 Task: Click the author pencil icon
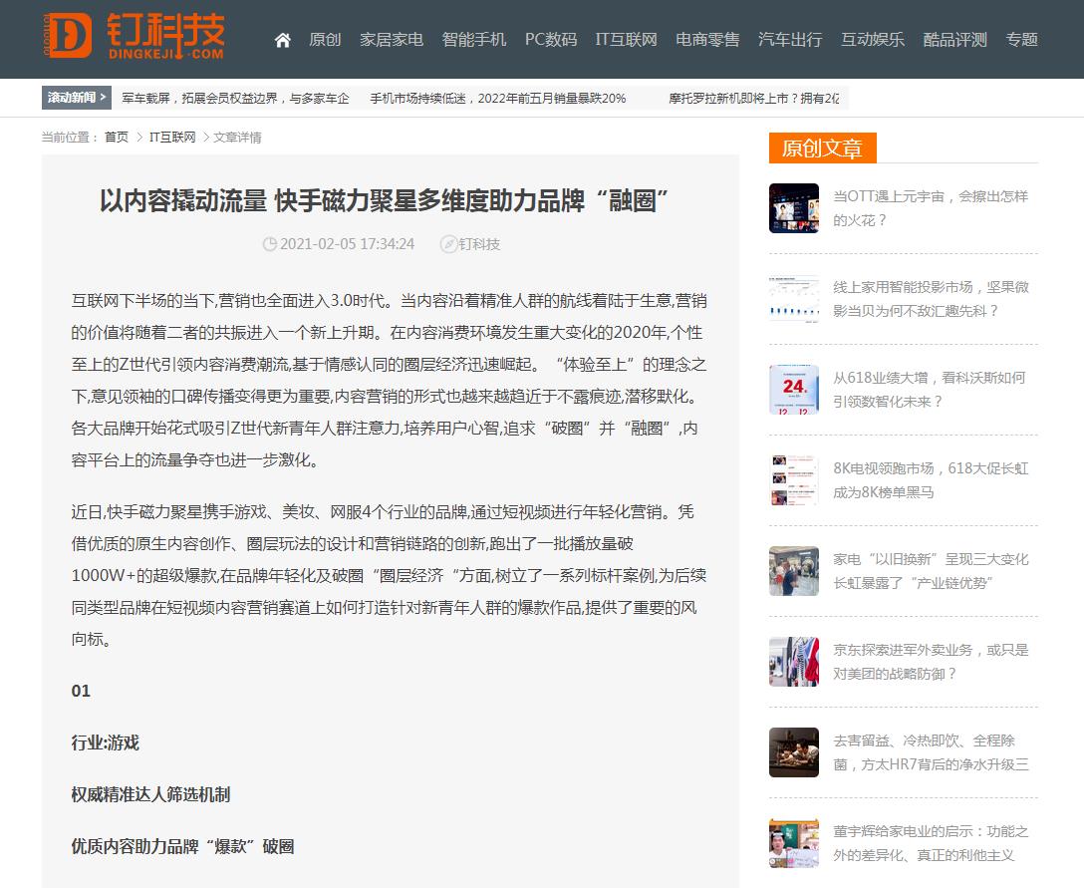point(448,244)
